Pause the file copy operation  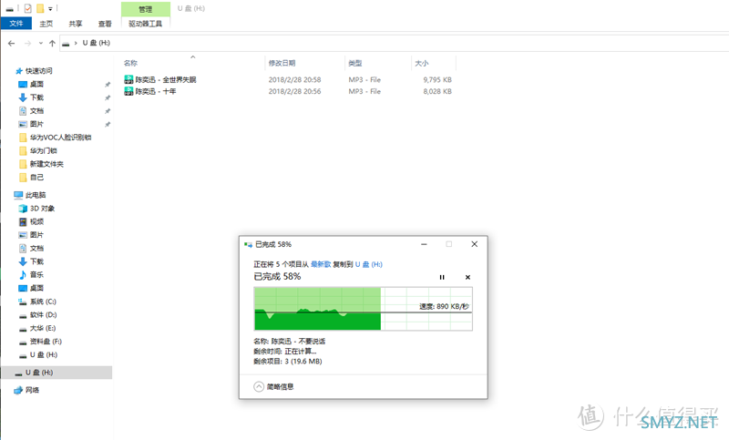pyautogui.click(x=442, y=277)
